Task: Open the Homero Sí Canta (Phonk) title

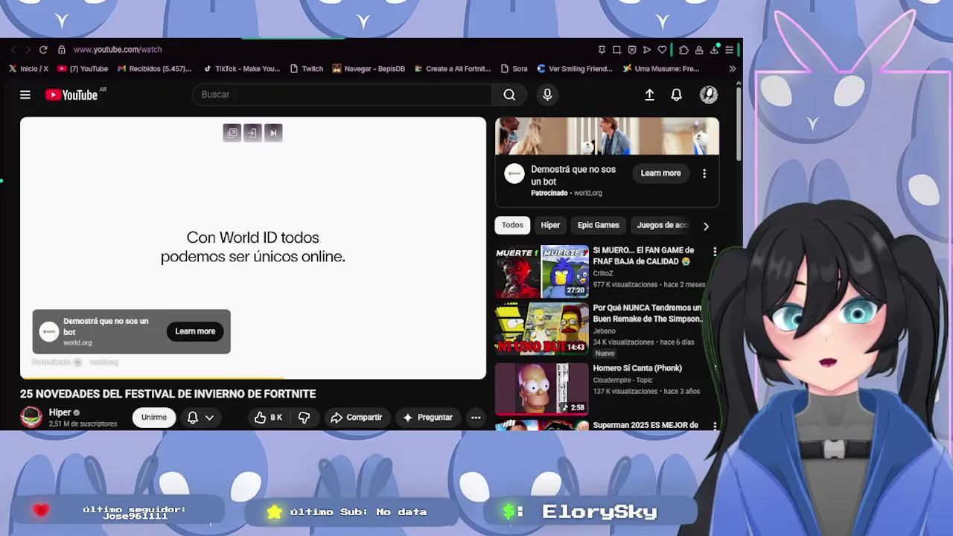Action: (x=637, y=368)
